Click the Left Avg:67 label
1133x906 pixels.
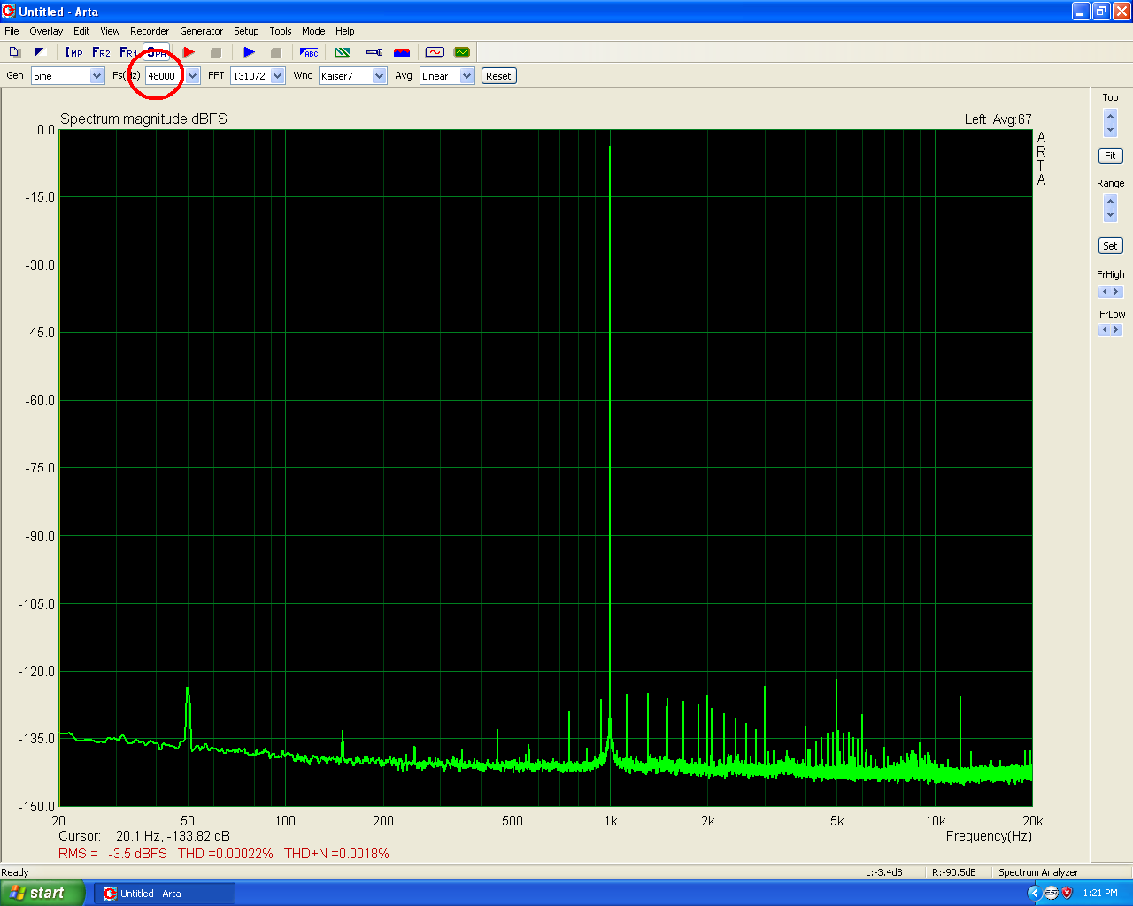[998, 119]
